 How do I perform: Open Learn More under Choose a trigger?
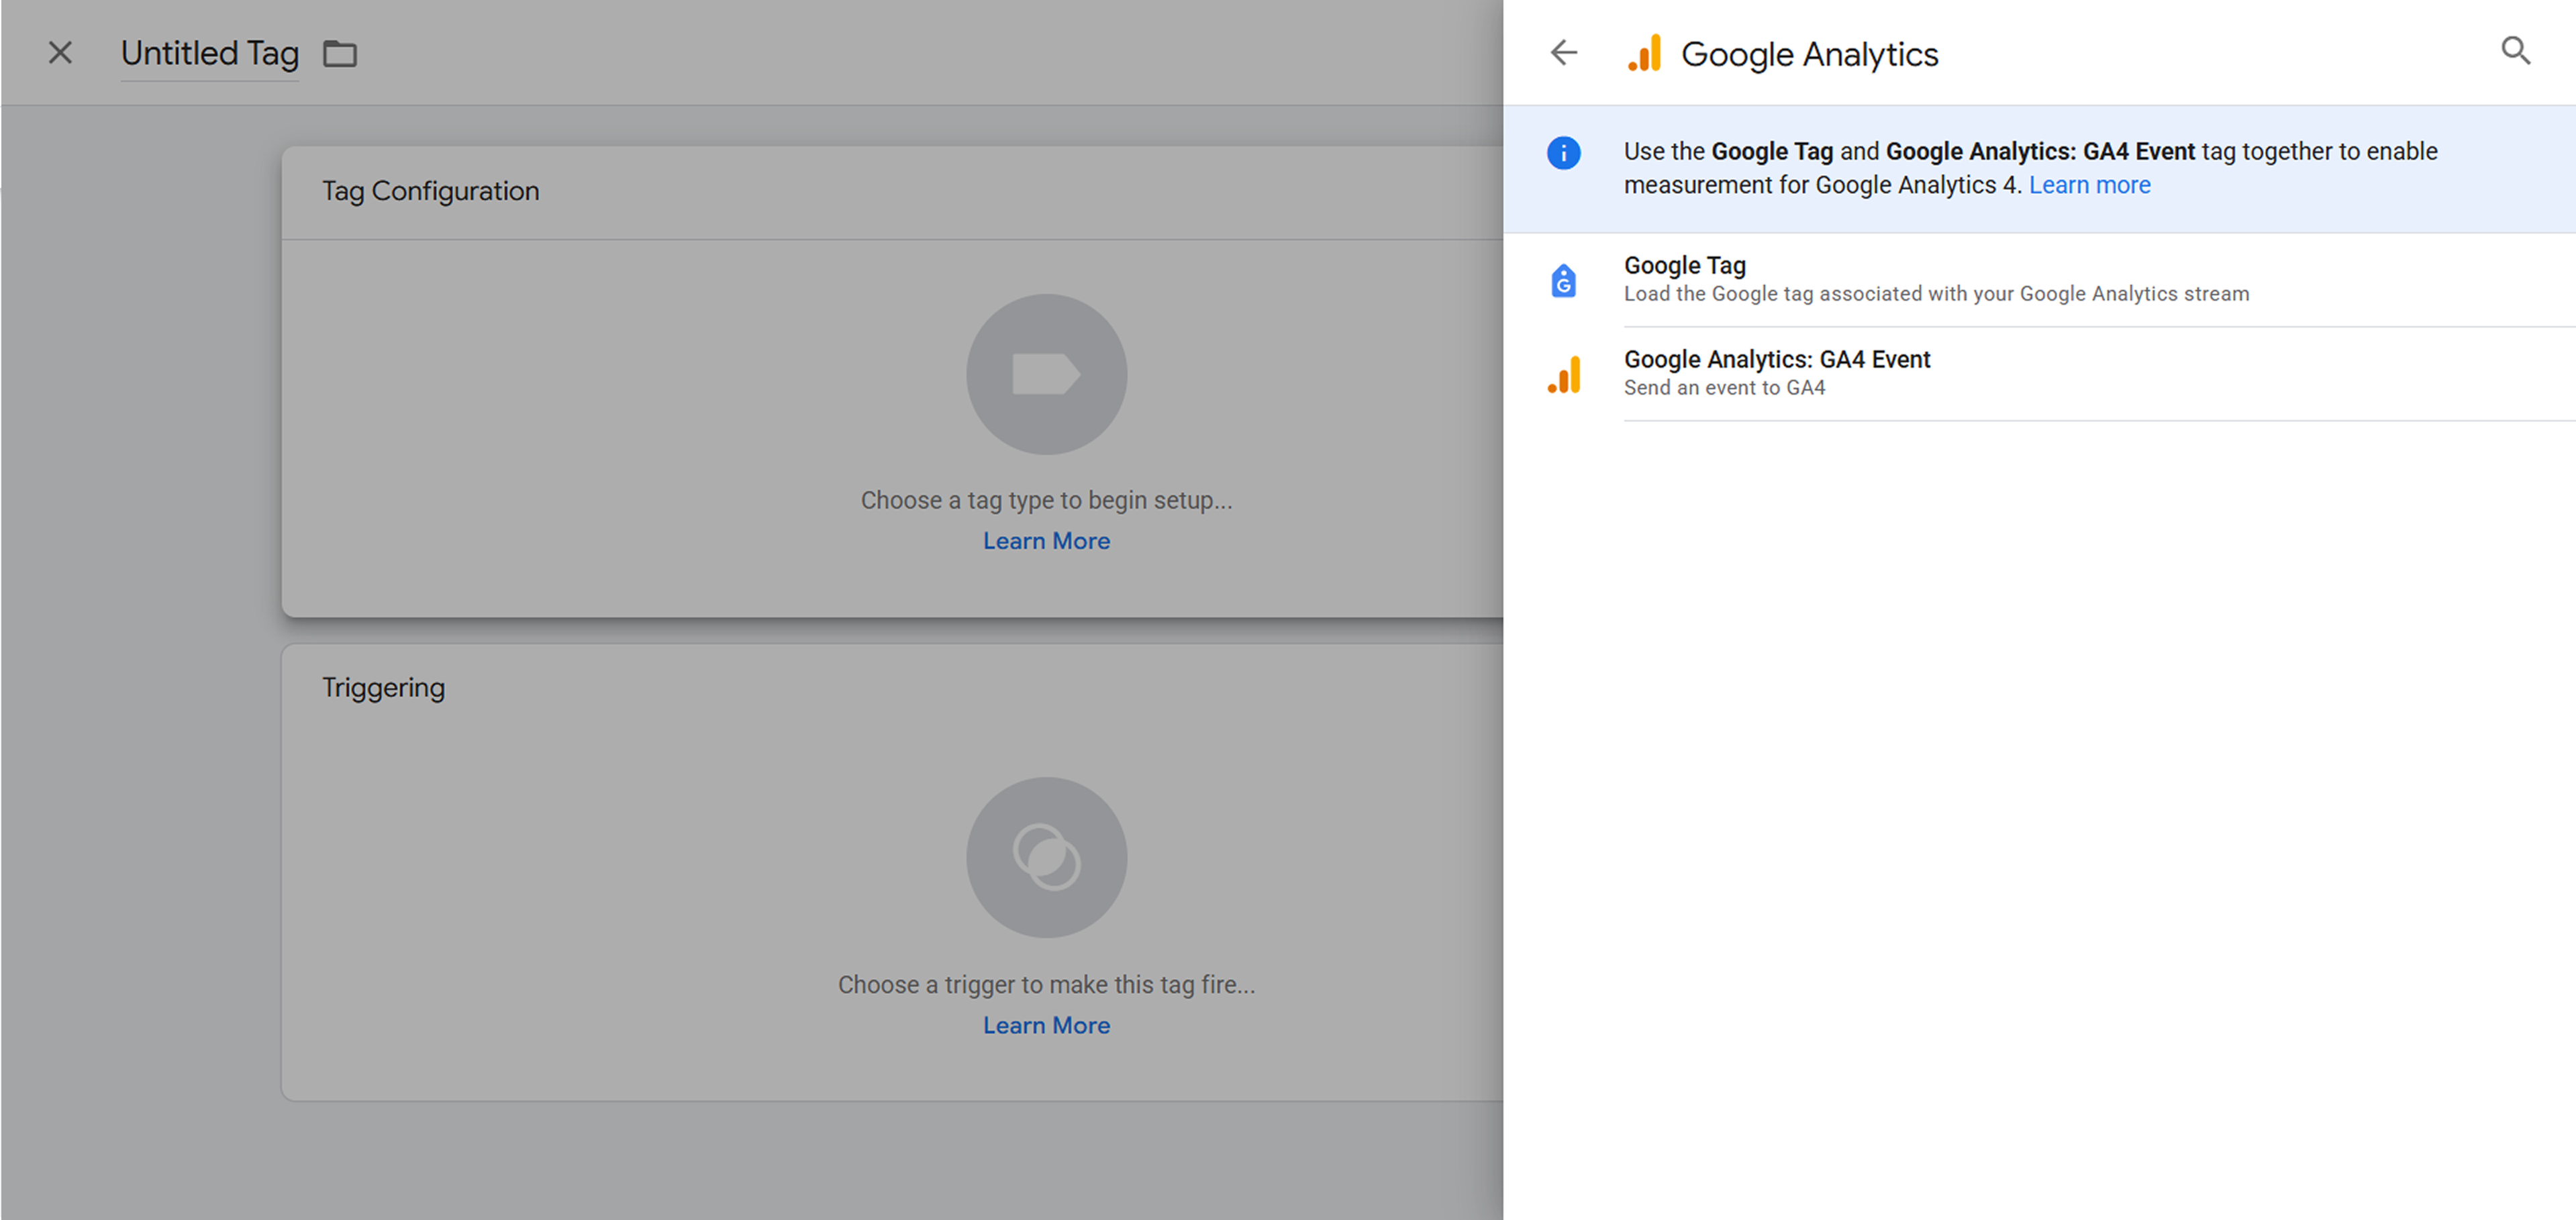click(1046, 1026)
